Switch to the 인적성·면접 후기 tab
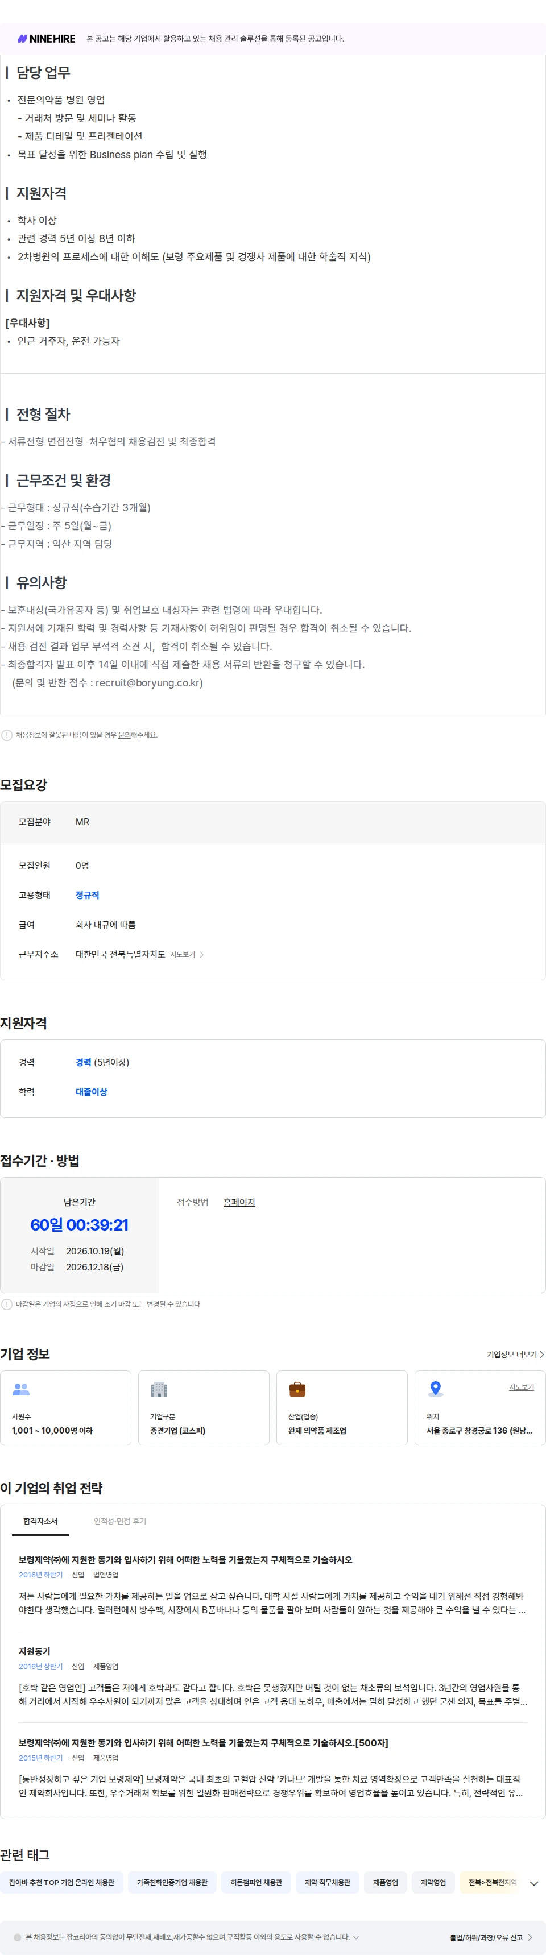Viewport: 546px width, 1955px height. (x=120, y=1521)
